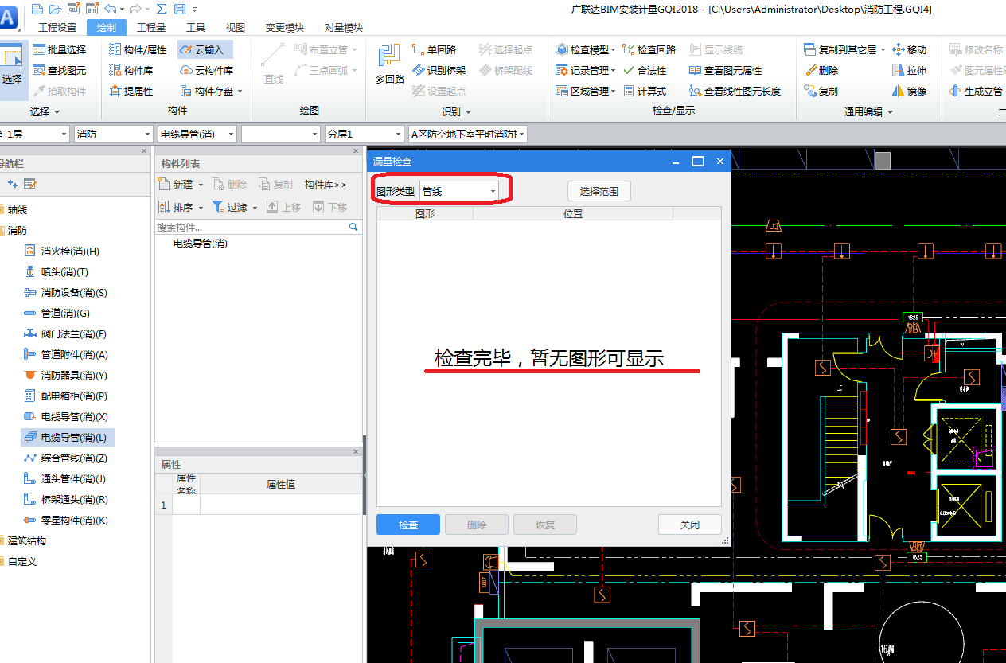Viewport: 1006px width, 663px height.
Task: Open the 变更模块 ribbon tab
Action: point(285,28)
